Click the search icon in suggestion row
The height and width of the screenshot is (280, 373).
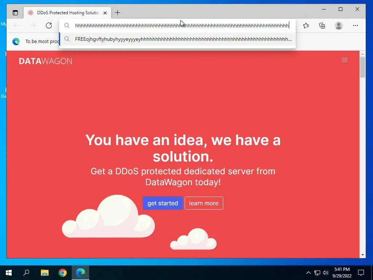[x=67, y=39]
